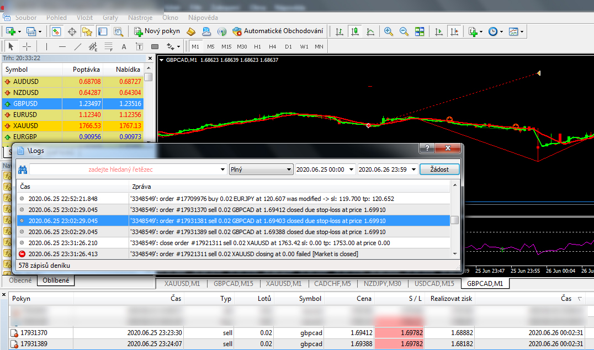Open the Nástroje menu
This screenshot has width=594, height=350.
[140, 18]
